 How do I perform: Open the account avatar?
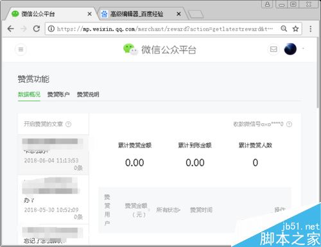[290, 49]
